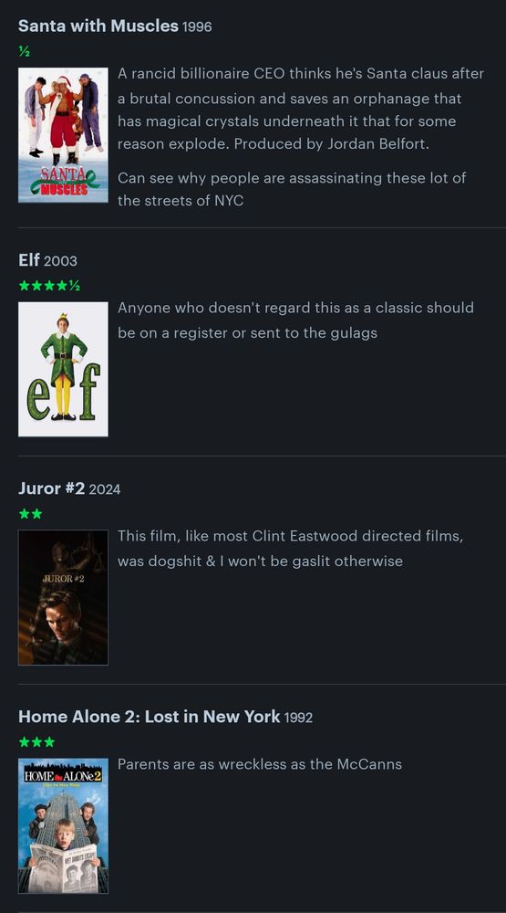Click the 1992 year beside Home Alone 2
Screen dimensions: 506x913
(298, 718)
